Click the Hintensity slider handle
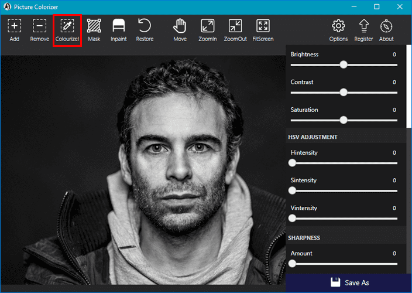 click(292, 163)
